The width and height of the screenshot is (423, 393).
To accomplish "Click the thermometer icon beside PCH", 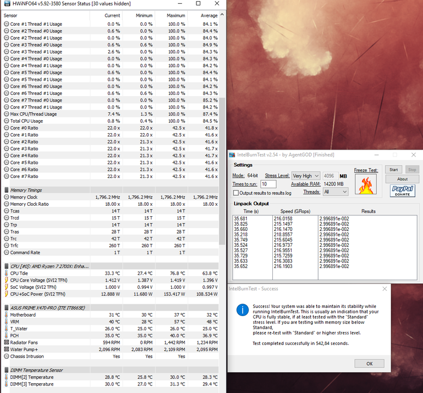I will coord(7,335).
